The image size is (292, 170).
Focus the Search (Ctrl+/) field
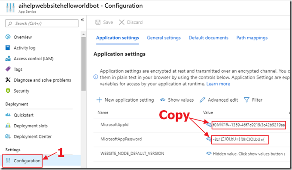click(x=42, y=23)
